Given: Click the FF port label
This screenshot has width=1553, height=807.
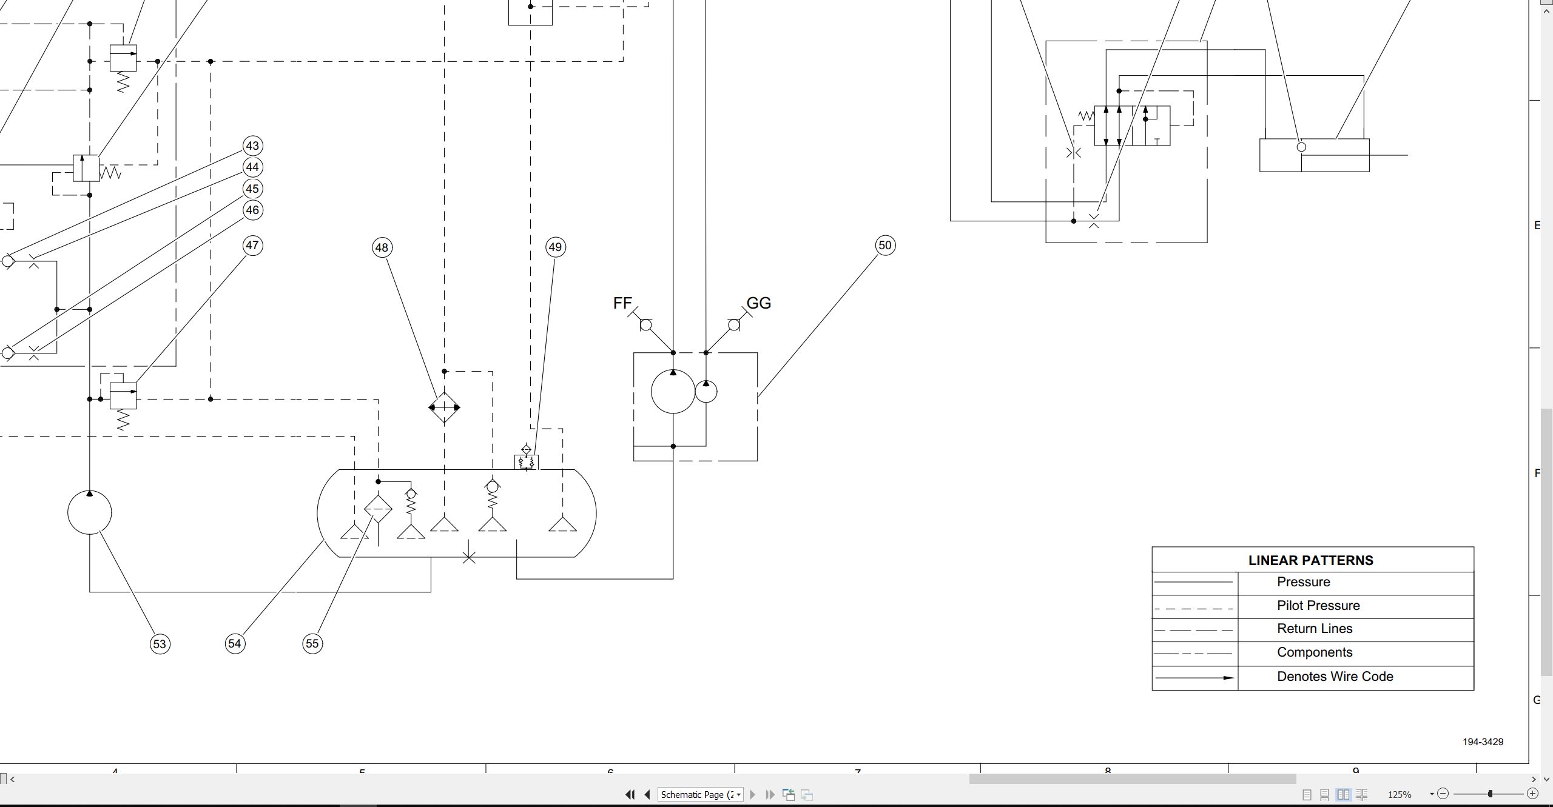Looking at the screenshot, I should point(622,303).
